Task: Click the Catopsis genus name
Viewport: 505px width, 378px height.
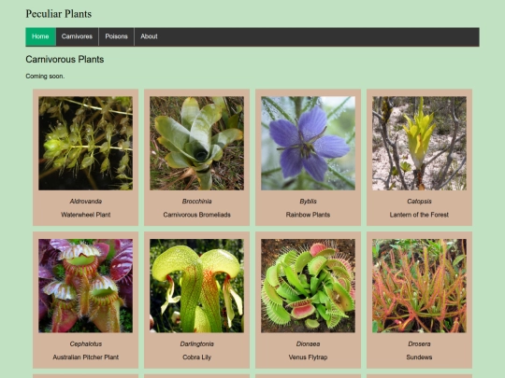Action: pos(419,202)
